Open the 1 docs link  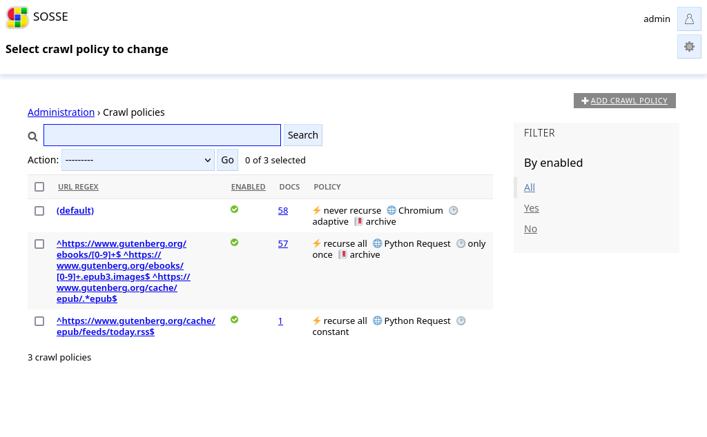[280, 321]
